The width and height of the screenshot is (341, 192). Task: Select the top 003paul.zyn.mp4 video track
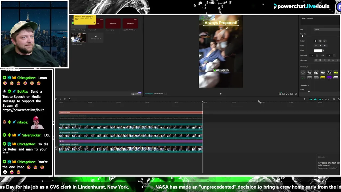pyautogui.click(x=131, y=126)
